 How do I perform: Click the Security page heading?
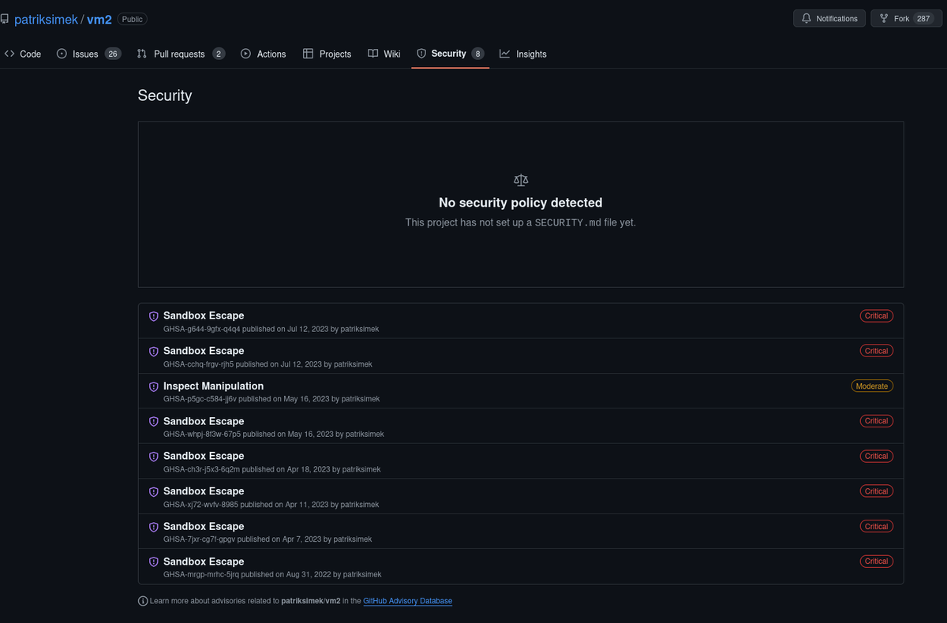(x=165, y=95)
